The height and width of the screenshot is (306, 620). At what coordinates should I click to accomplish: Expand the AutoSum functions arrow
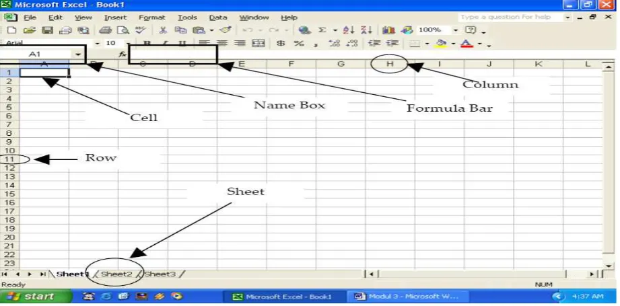335,30
